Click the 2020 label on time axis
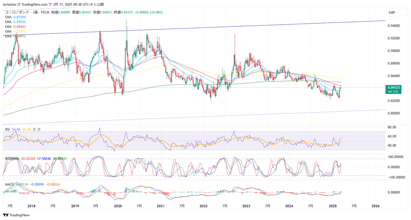This screenshot has width=411, height=220. tap(117, 206)
